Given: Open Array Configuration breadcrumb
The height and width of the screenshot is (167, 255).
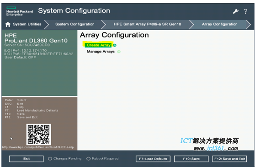Looking at the screenshot, I should click(219, 24).
